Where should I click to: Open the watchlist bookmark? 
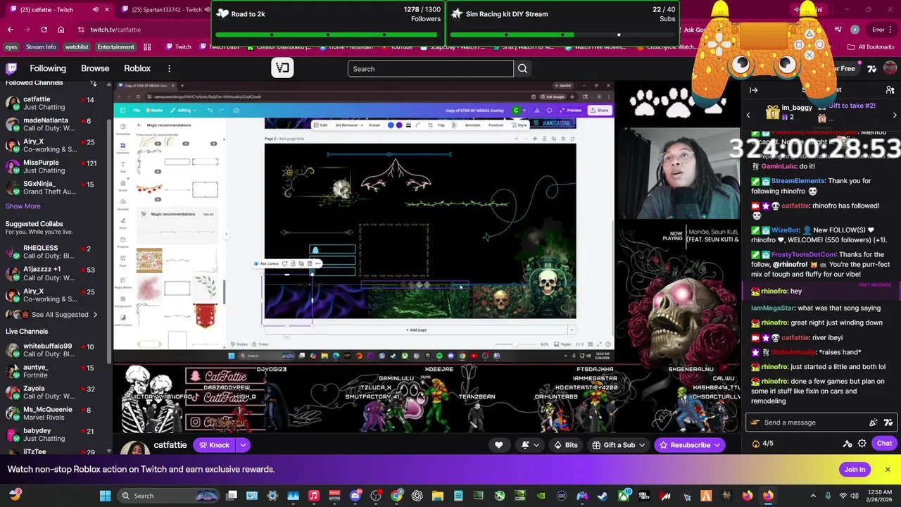(x=77, y=47)
